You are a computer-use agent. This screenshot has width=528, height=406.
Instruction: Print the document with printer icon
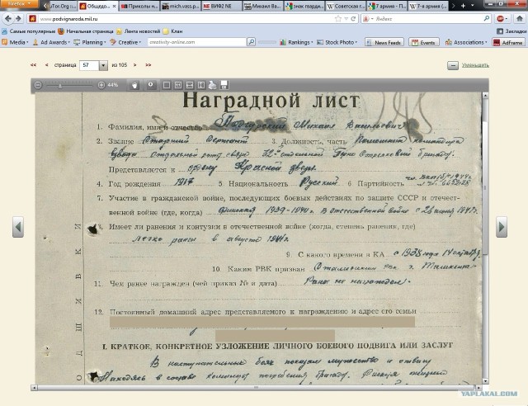coord(213,85)
